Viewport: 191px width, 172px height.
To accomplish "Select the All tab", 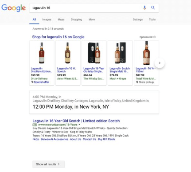I will (34, 20).
